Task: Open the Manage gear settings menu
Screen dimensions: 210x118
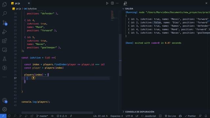Action: click(4, 109)
